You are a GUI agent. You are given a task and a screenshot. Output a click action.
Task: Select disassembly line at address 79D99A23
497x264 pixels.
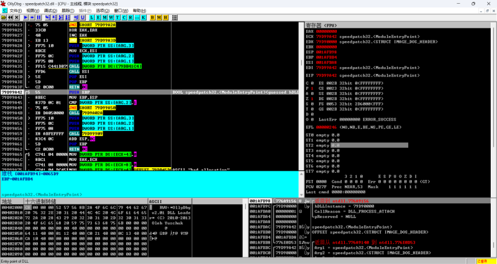149,25
